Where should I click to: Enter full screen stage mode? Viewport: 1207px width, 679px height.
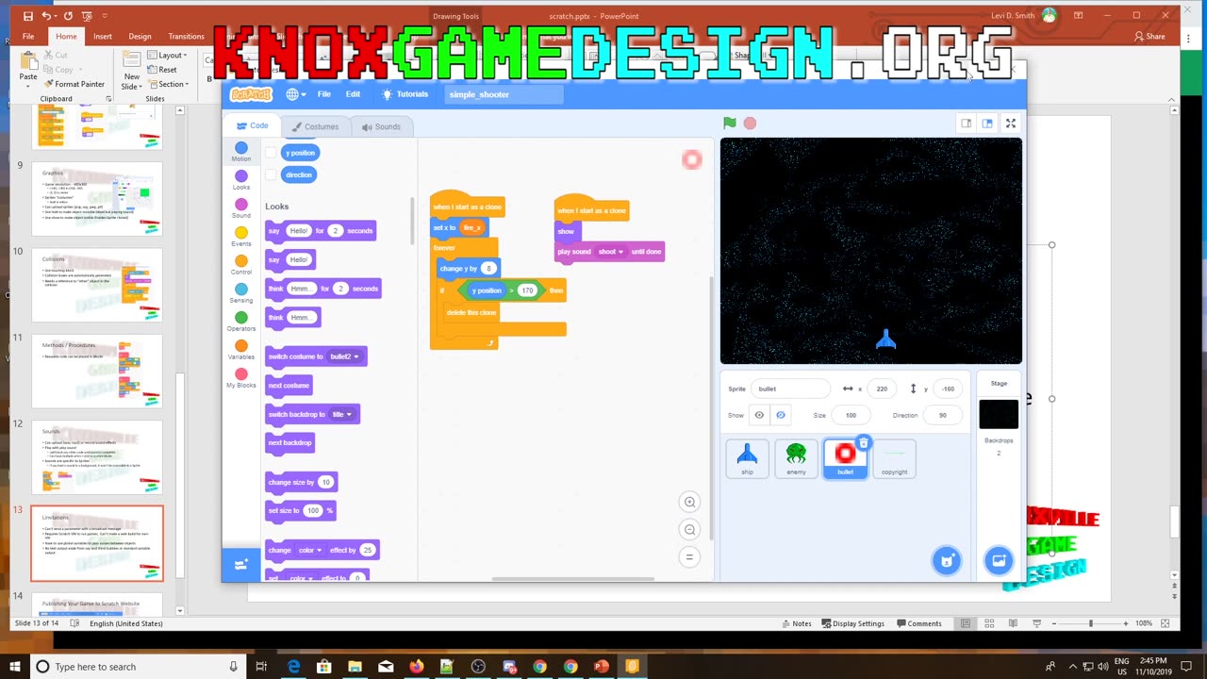(x=1011, y=124)
